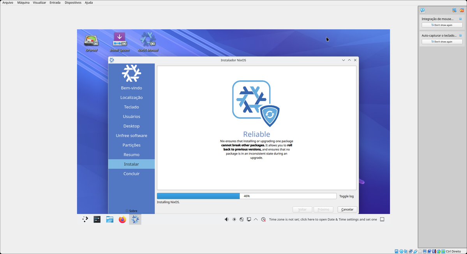Click the optical disk status icon
The image size is (467, 254).
point(402,251)
